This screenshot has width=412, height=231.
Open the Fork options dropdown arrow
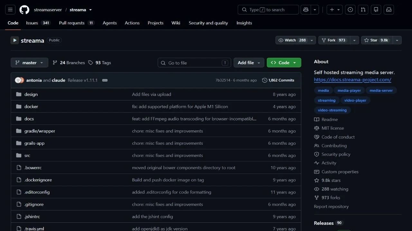[354, 40]
